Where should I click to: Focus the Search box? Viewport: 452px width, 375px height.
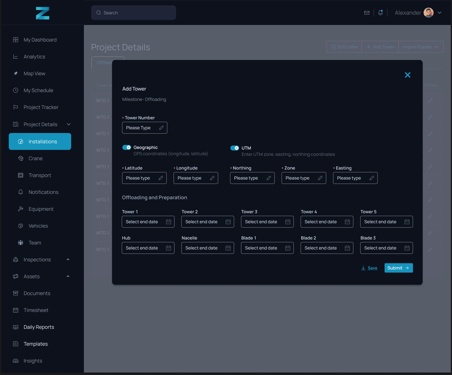(x=134, y=13)
